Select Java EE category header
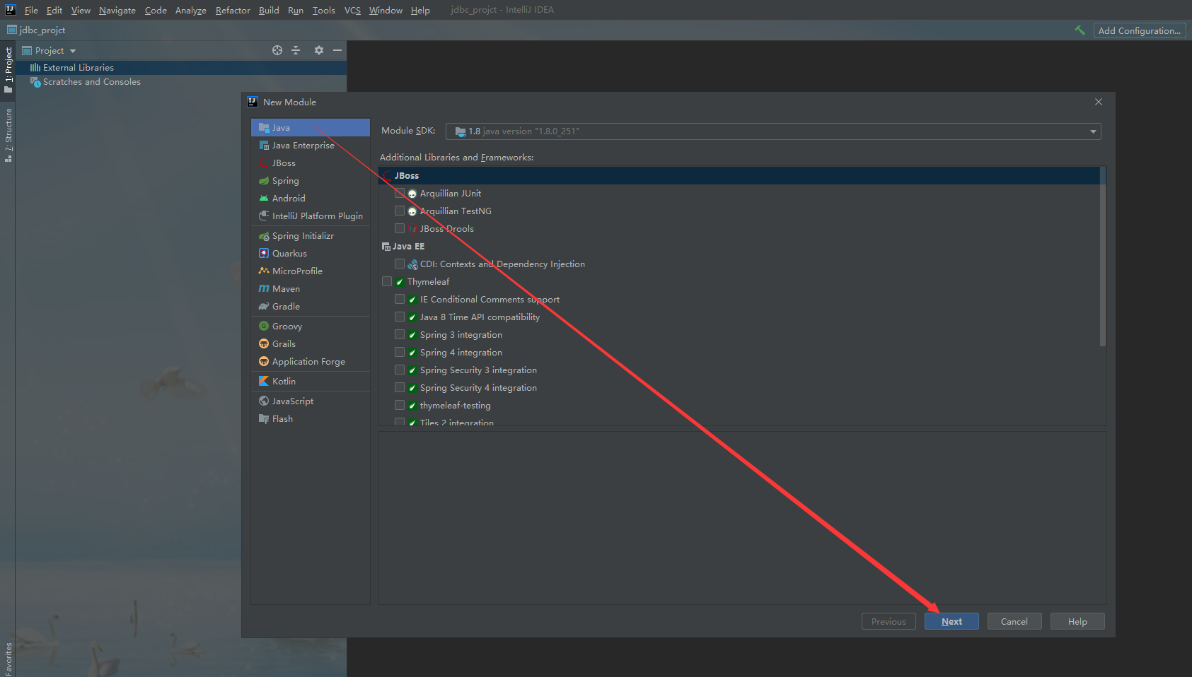 (739, 246)
